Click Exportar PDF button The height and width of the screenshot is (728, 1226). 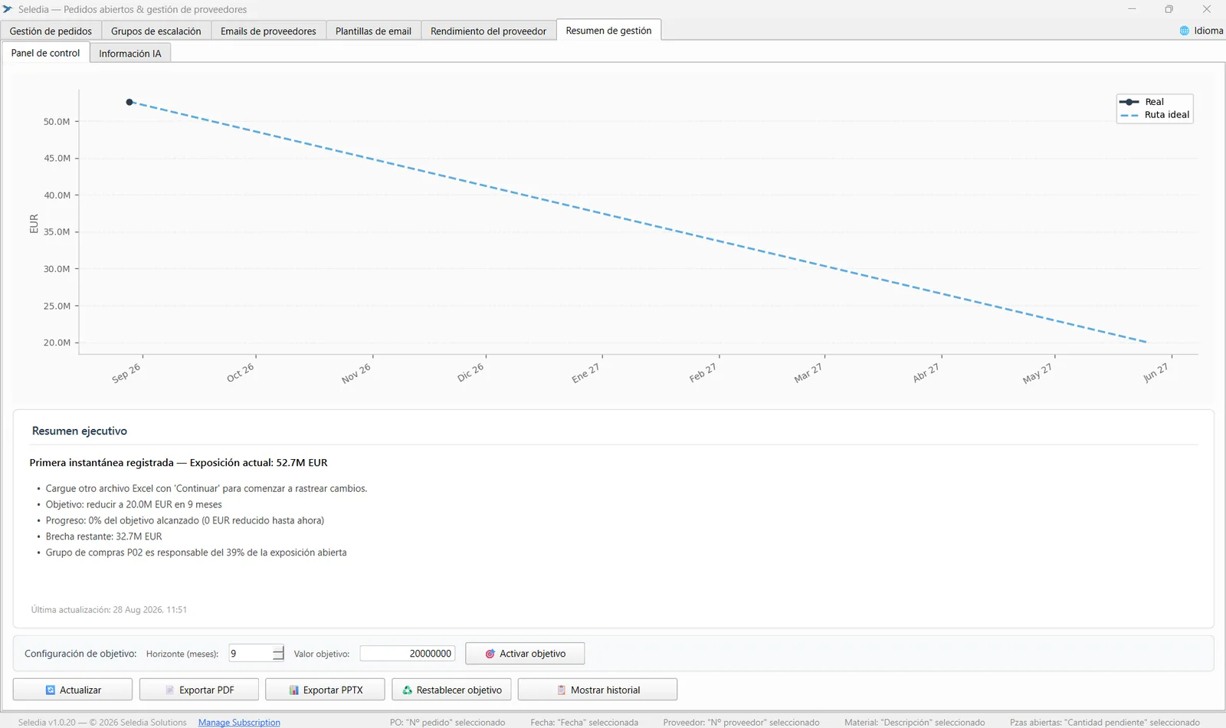tap(199, 690)
